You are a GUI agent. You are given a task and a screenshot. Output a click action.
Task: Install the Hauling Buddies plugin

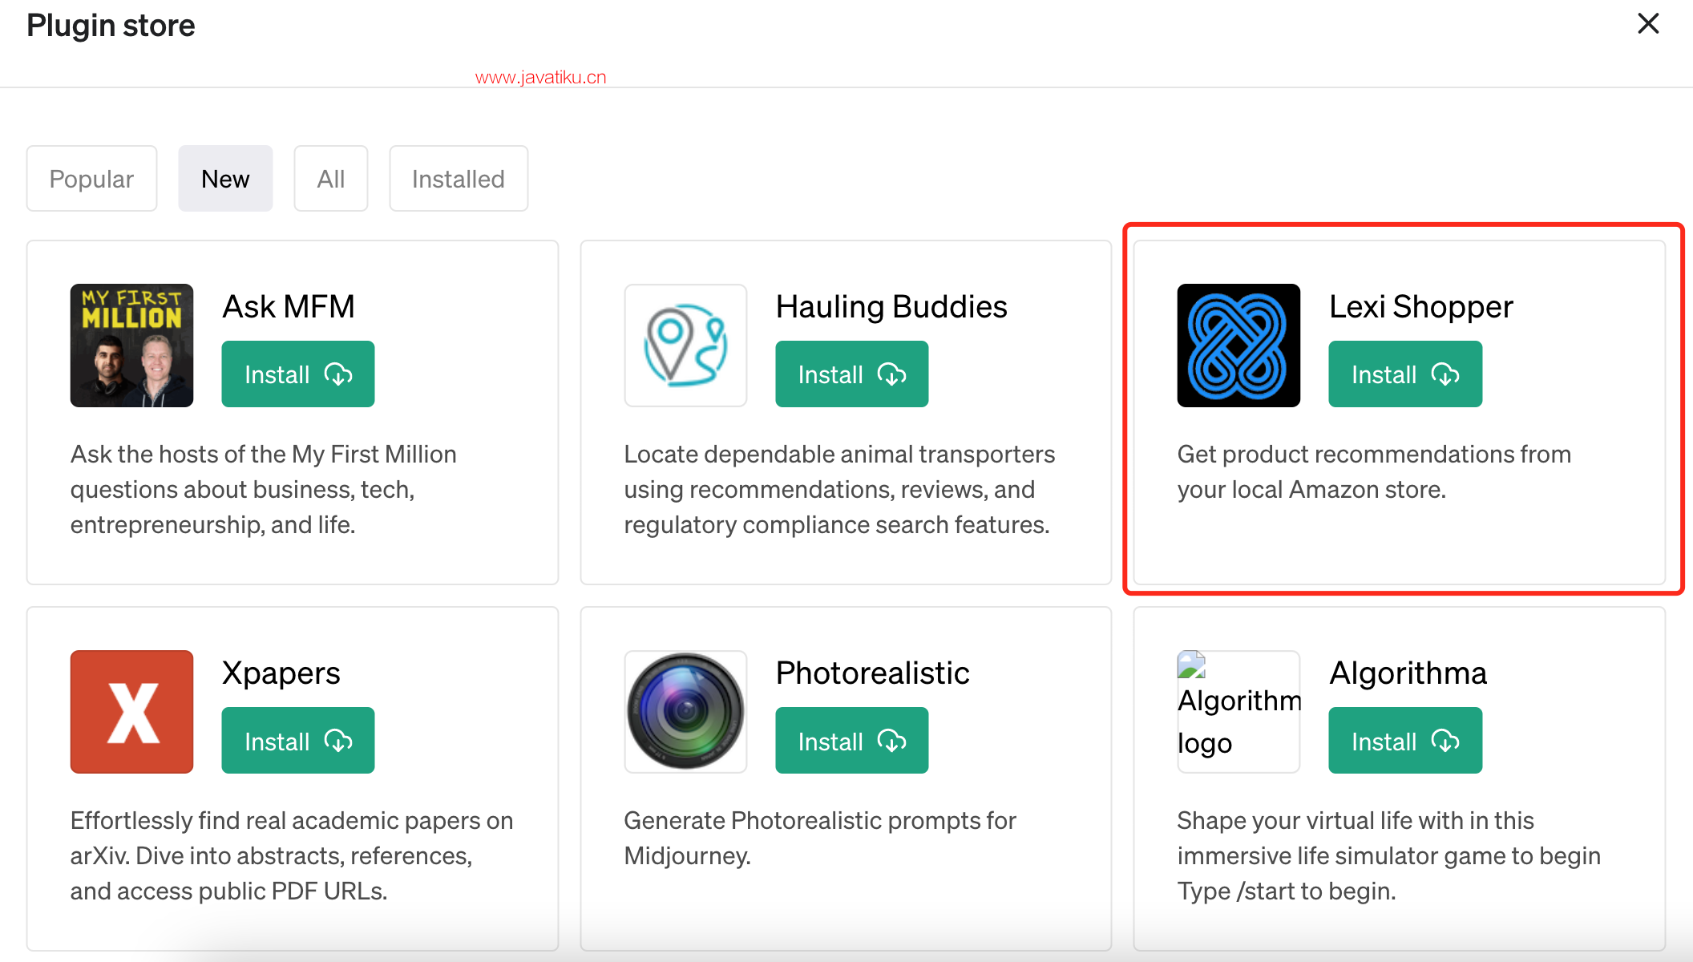click(x=852, y=374)
